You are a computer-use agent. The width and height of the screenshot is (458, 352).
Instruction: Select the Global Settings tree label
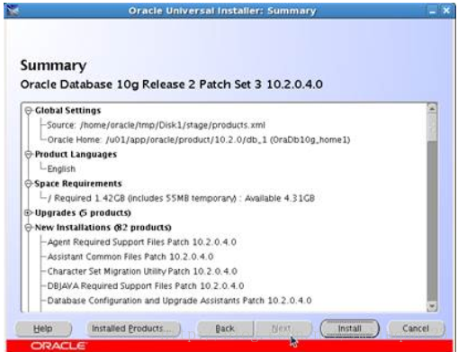[x=67, y=111]
